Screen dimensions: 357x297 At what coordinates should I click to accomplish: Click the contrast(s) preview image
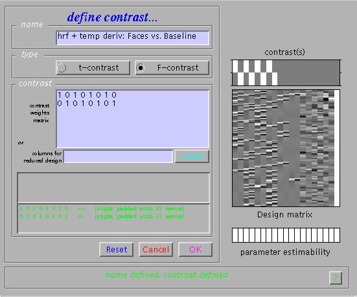tap(286, 72)
